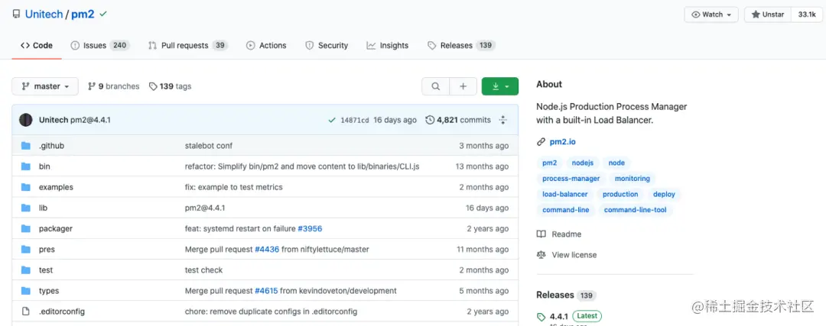Image resolution: width=826 pixels, height=326 pixels.
Task: Click the green check commit status icon
Action: click(x=332, y=120)
